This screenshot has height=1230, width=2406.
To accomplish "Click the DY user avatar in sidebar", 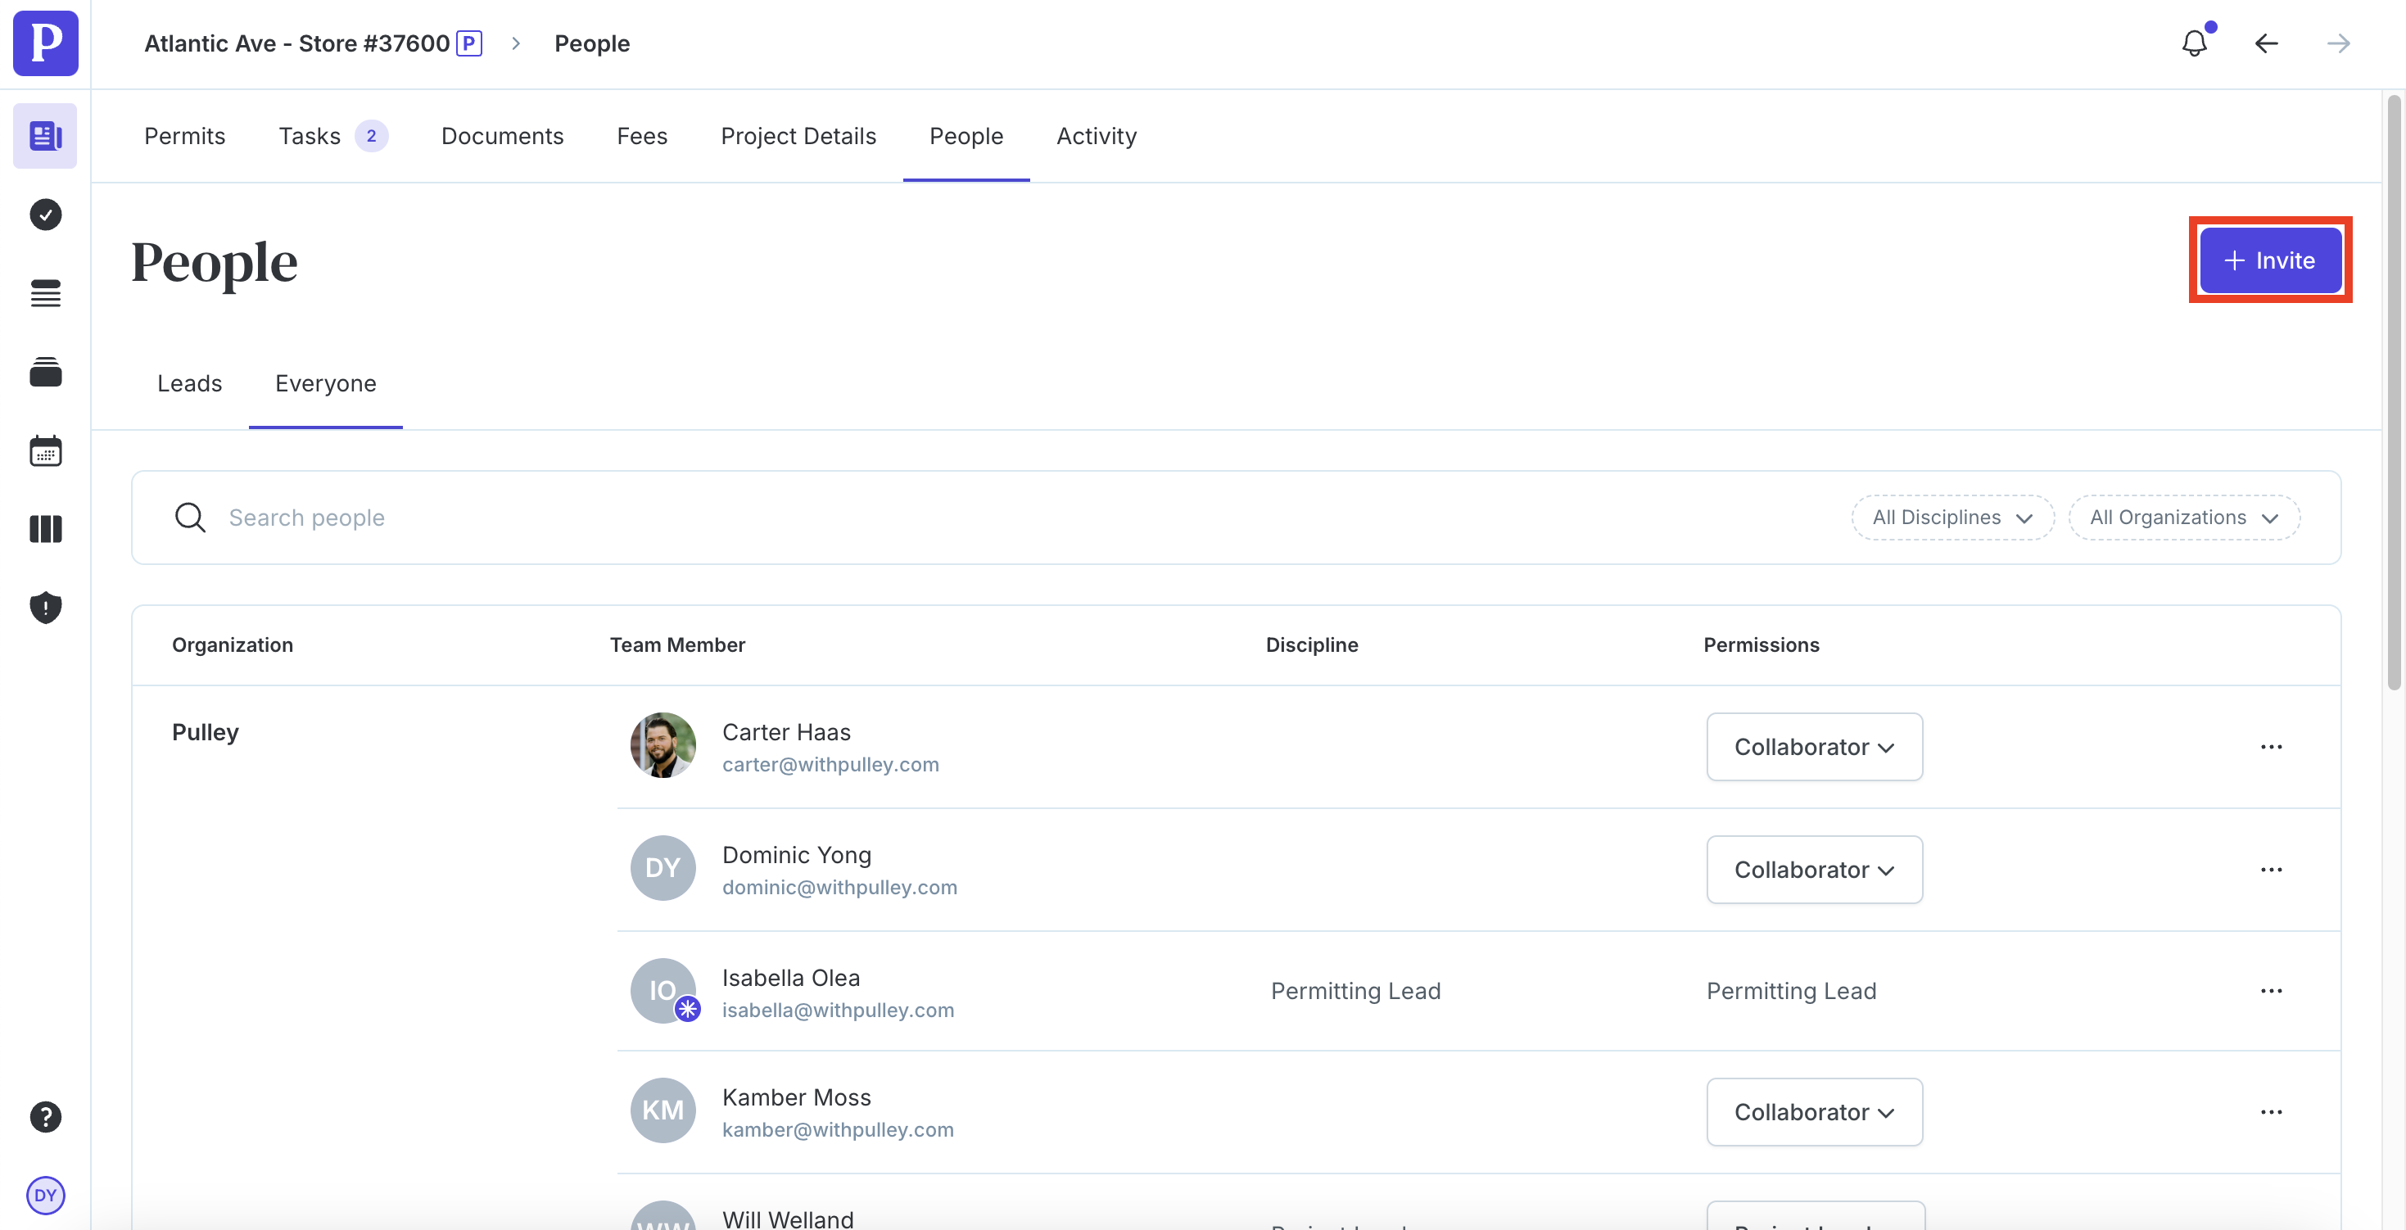I will [x=45, y=1196].
